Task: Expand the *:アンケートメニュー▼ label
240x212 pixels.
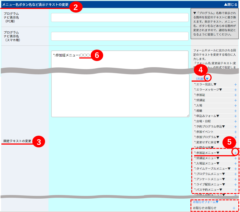Action: tap(209, 179)
